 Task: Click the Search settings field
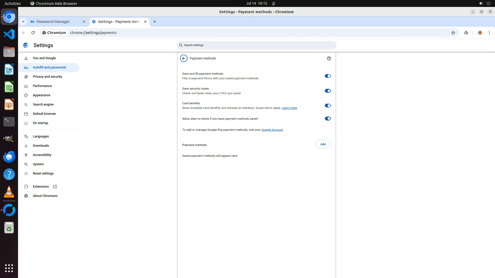(x=256, y=45)
